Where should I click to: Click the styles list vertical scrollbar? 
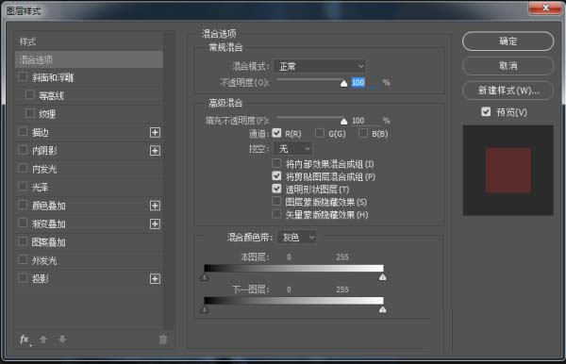point(169,180)
